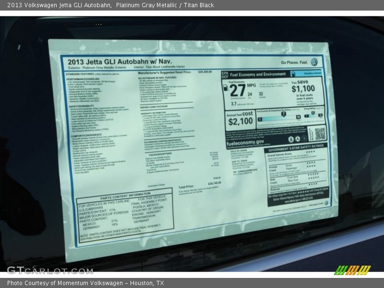Click the fuel pump icon beside 27 MPG
This screenshot has height=288, width=384.
tap(226, 88)
